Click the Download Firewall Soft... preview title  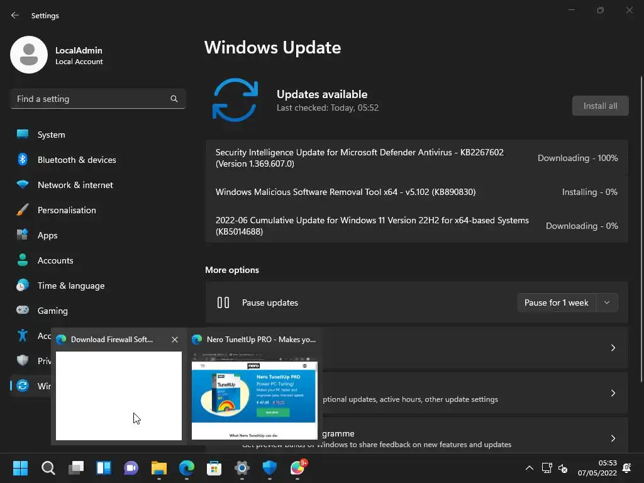point(112,340)
